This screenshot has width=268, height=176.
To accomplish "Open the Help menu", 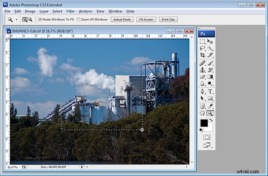I will 130,12.
